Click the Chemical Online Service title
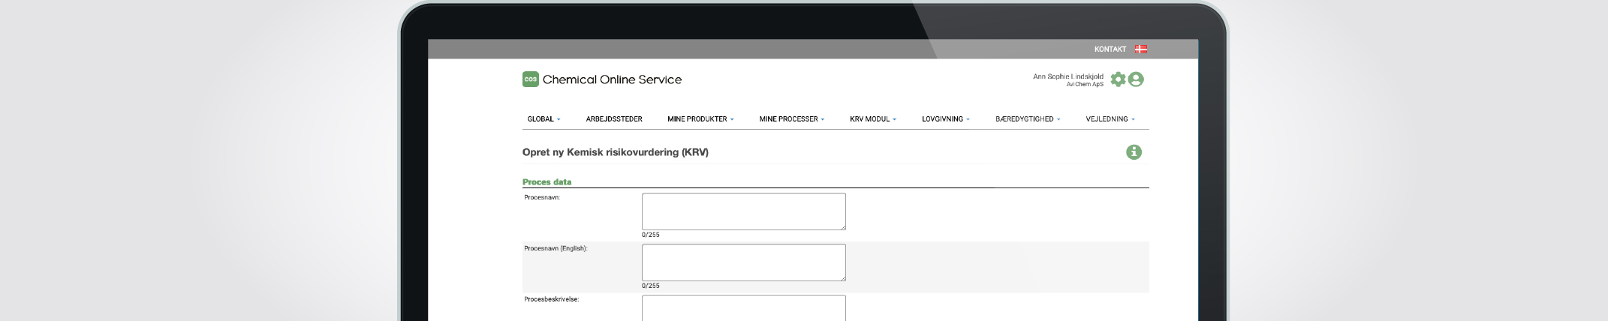Viewport: 1608px width, 321px height. click(x=612, y=79)
